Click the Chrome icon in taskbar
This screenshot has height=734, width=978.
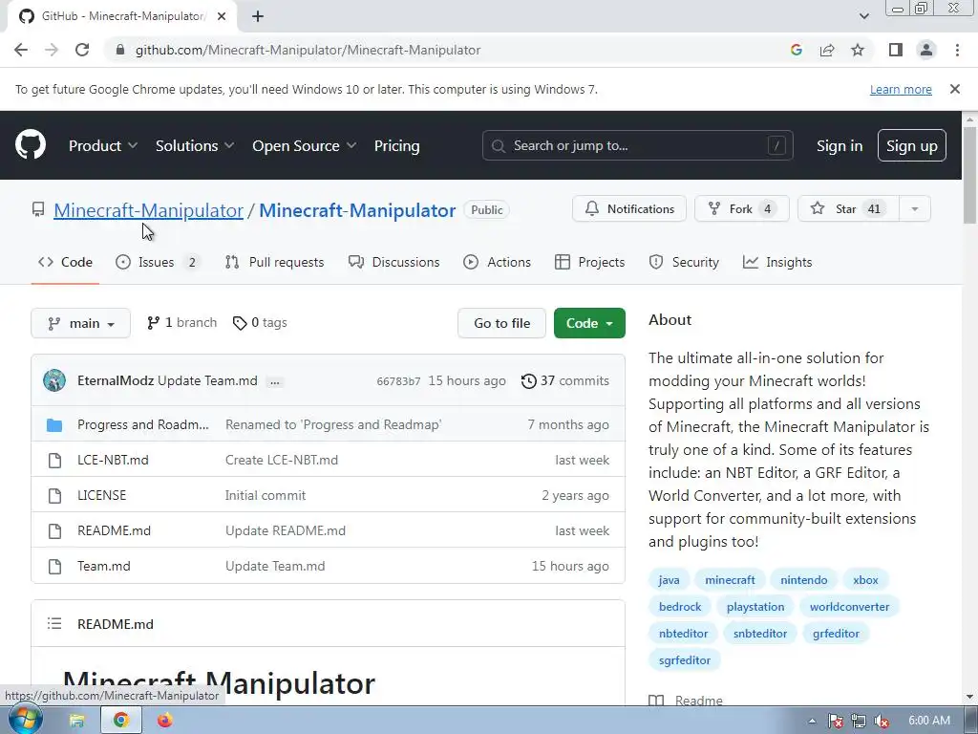(x=121, y=721)
